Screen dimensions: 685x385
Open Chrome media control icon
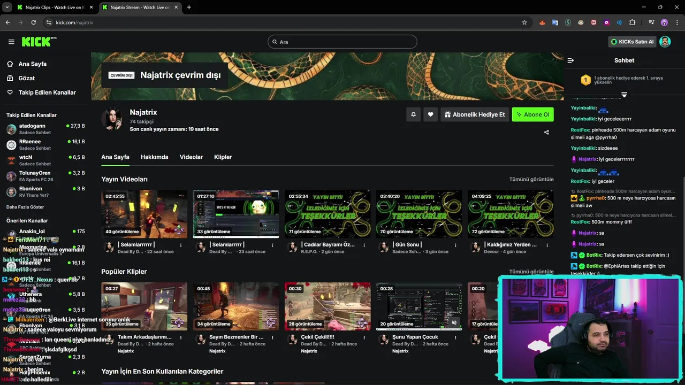pyautogui.click(x=651, y=22)
